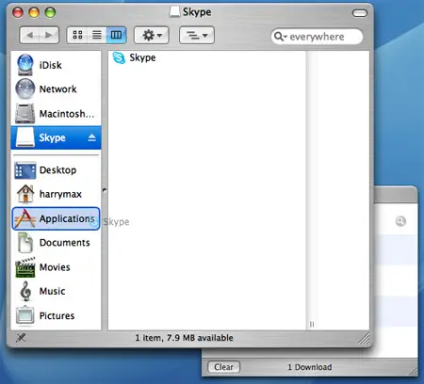
Task: Open the gear Action menu
Action: tap(152, 35)
